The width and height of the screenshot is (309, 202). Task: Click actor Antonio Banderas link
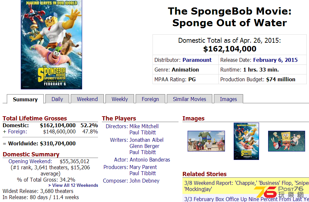[x=150, y=160]
